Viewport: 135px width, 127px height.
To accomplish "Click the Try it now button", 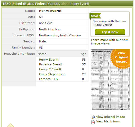I will (110, 32).
